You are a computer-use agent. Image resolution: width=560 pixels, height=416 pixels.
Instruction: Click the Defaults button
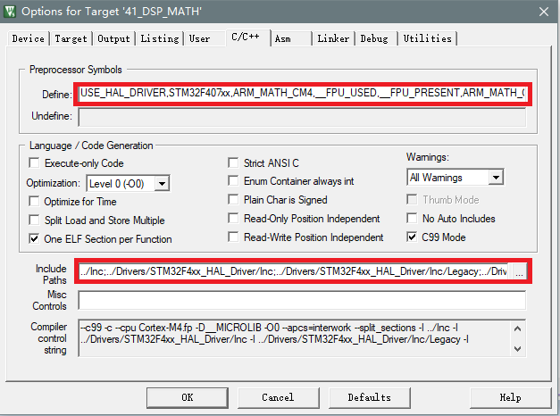tap(369, 397)
